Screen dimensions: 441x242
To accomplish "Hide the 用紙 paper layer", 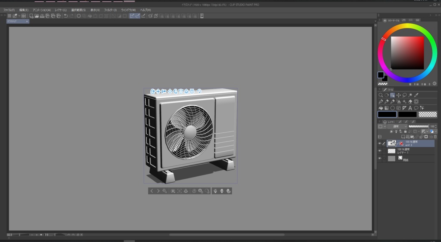I will tap(379, 159).
